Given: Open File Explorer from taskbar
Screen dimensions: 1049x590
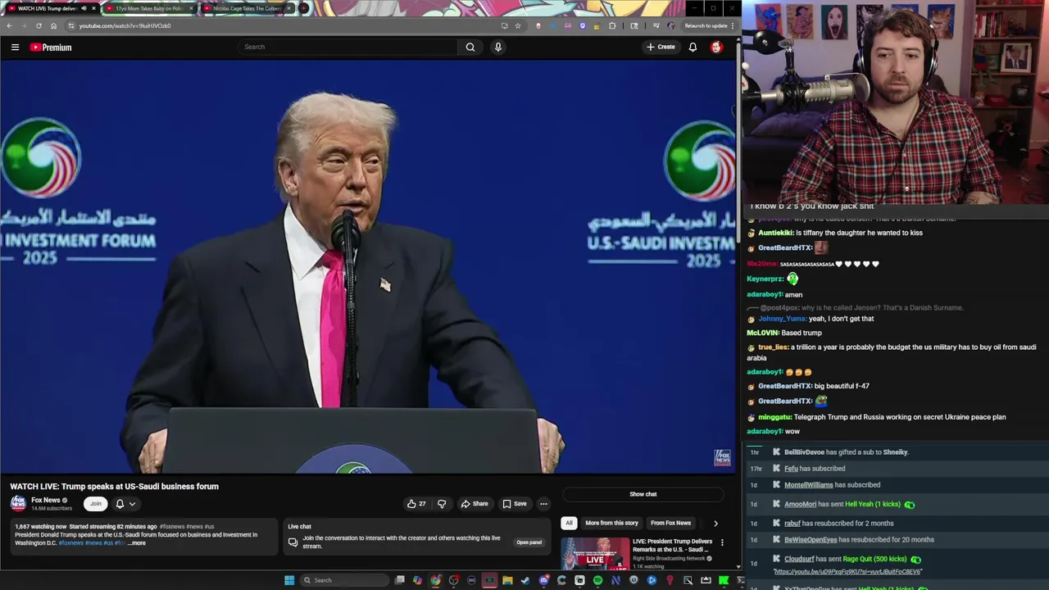Looking at the screenshot, I should [507, 580].
